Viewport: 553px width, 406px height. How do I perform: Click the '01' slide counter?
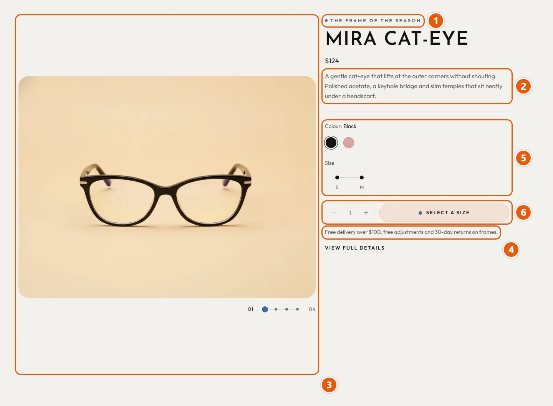[x=251, y=309]
